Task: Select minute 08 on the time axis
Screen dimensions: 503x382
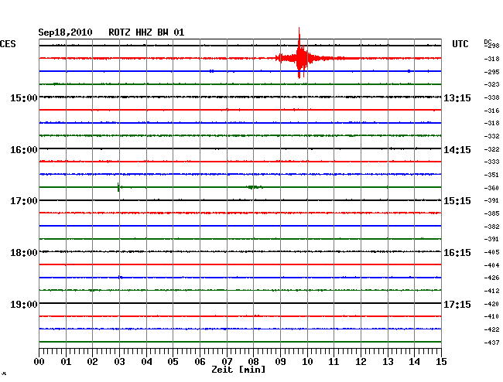Action: point(253,361)
